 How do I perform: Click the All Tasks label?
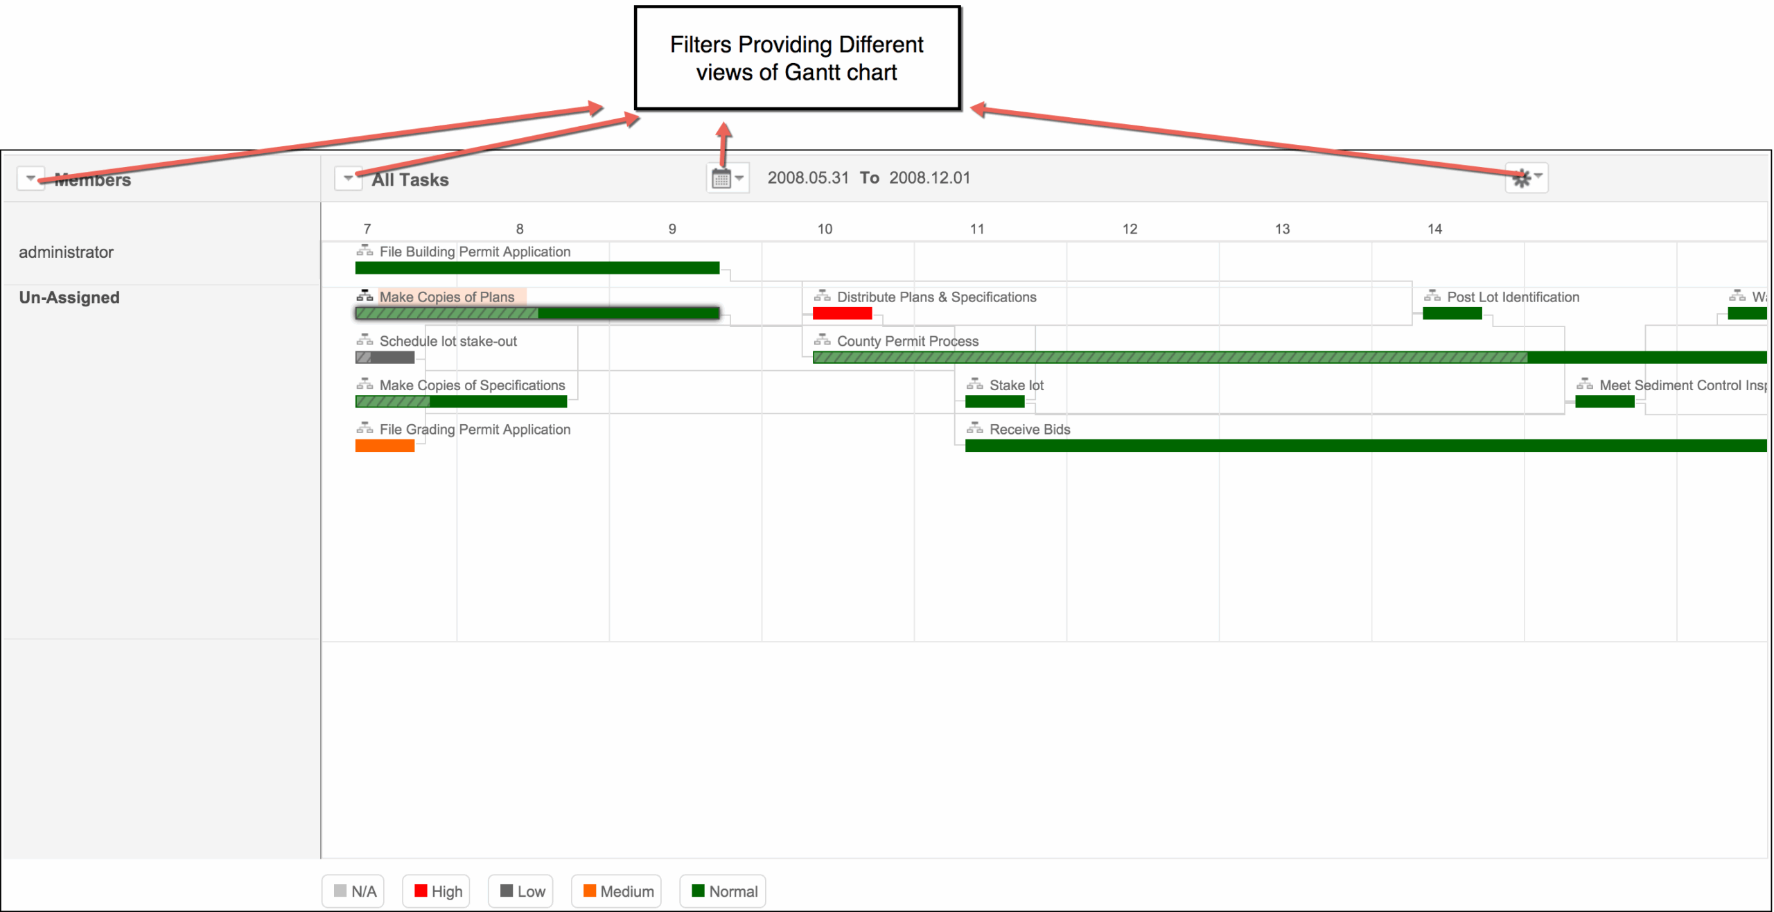410,179
